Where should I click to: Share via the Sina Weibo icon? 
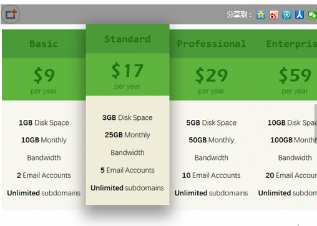[274, 15]
